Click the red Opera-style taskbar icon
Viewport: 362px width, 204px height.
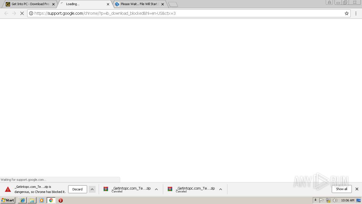[61, 200]
